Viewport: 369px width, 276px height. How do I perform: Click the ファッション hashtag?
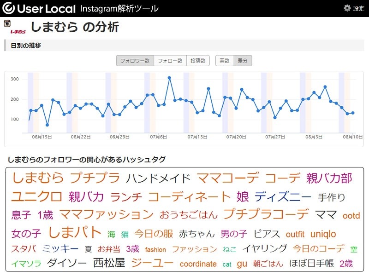click(x=194, y=249)
